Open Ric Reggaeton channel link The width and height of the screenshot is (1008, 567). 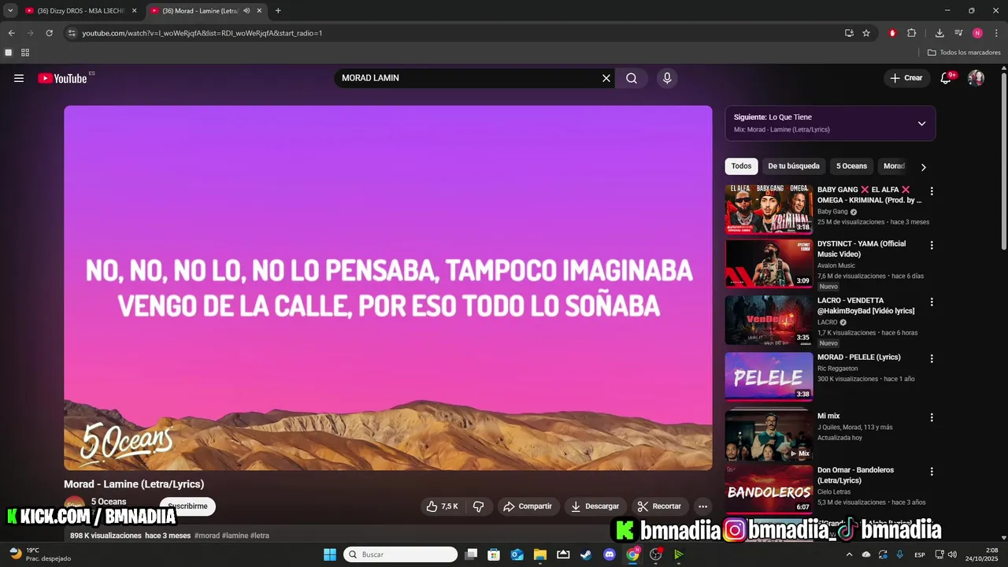[838, 369]
